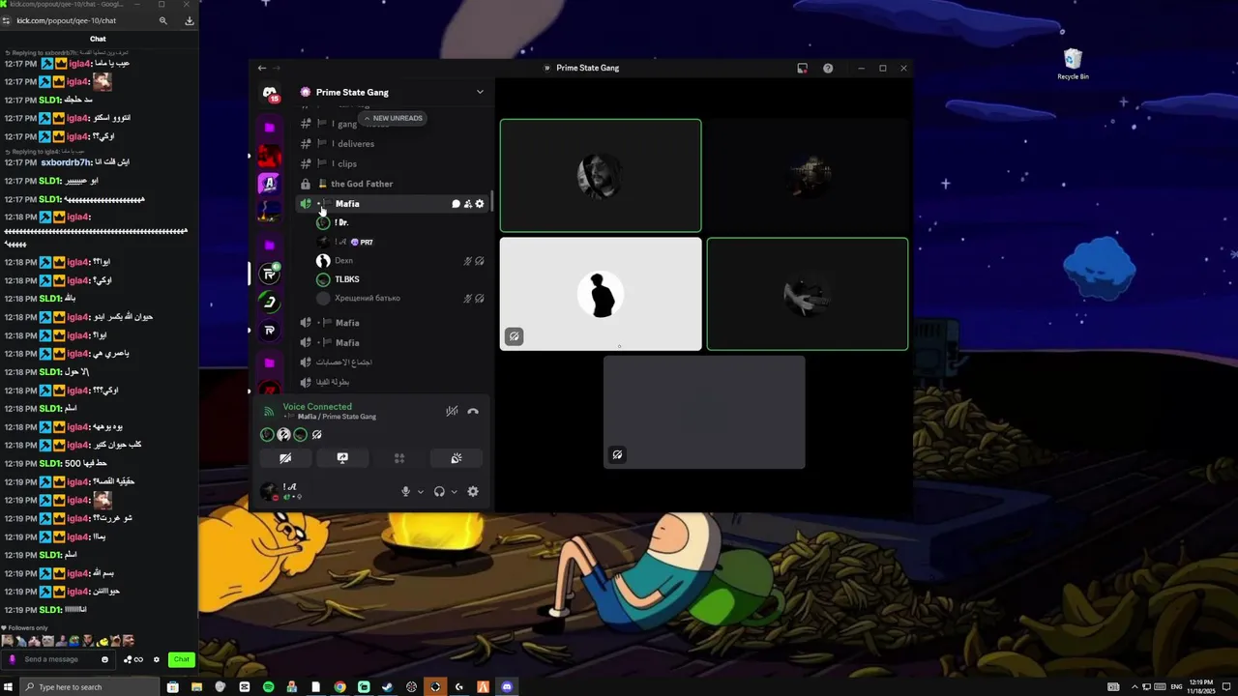The height and width of the screenshot is (696, 1238).
Task: Deafen using headphone icon in user bar
Action: coord(439,492)
